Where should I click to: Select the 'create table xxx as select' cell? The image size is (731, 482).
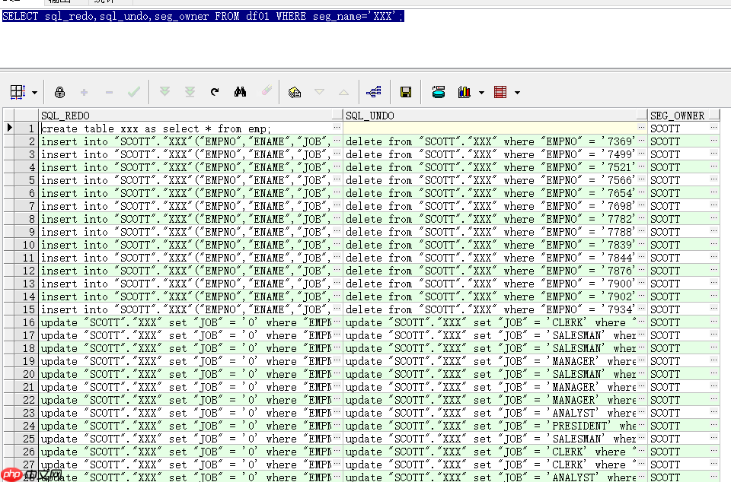(186, 128)
